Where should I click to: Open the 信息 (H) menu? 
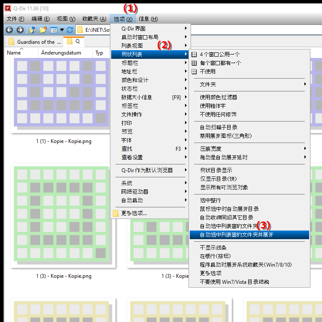pos(148,19)
